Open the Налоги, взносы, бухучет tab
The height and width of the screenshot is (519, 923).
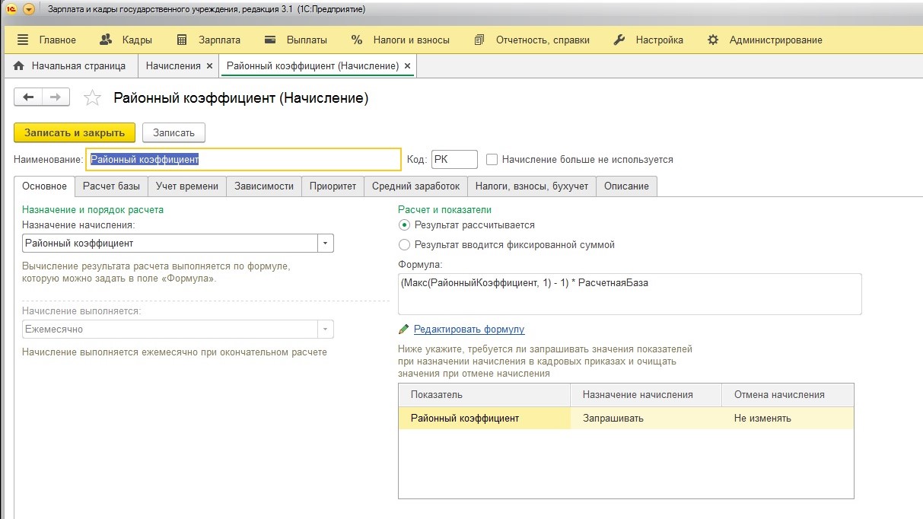click(x=531, y=186)
